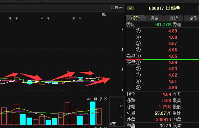Click the sell-side circled 5 icon
The height and width of the screenshot is (128, 199).
coord(138,31)
